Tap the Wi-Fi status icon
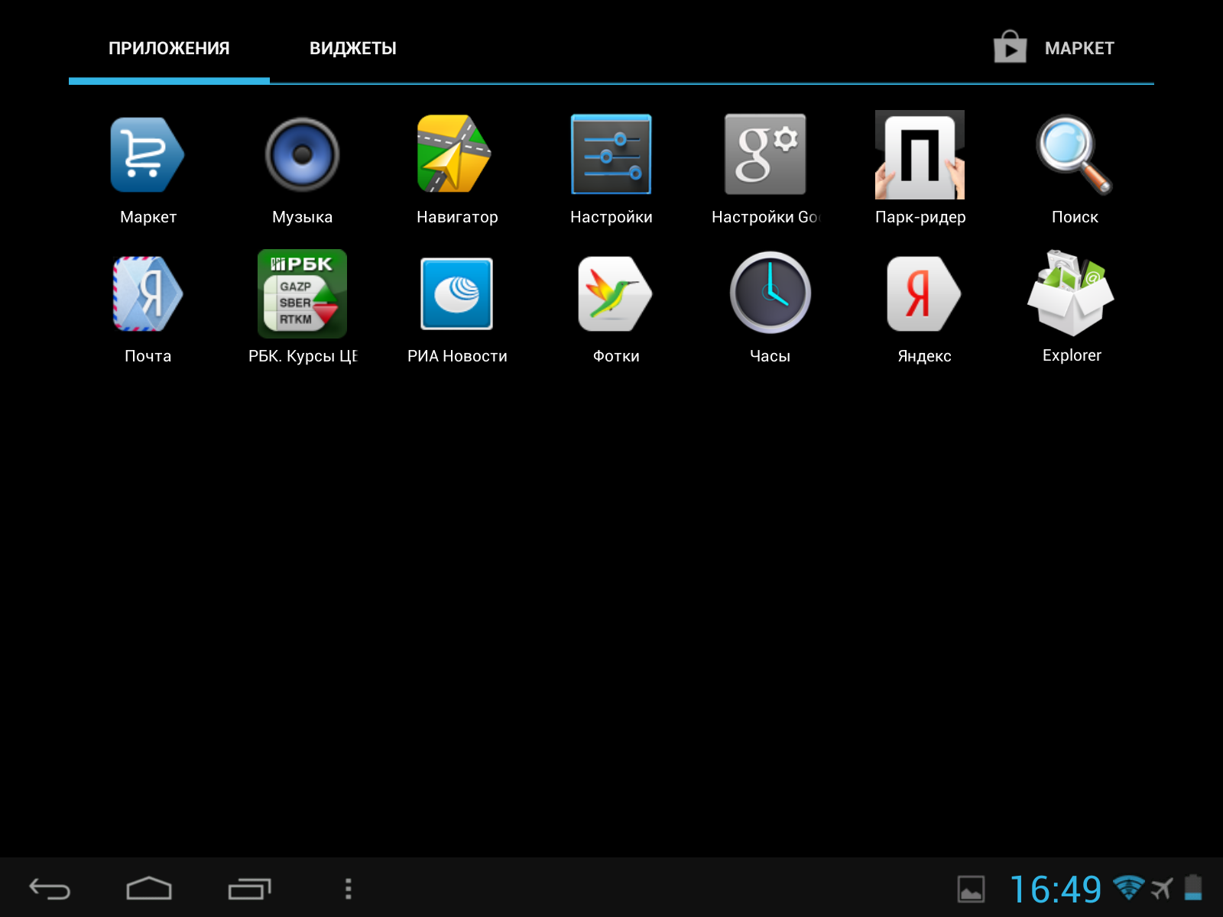The height and width of the screenshot is (917, 1223). point(1128,887)
